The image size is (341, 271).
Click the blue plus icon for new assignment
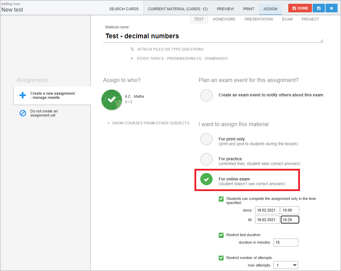pyautogui.click(x=23, y=95)
